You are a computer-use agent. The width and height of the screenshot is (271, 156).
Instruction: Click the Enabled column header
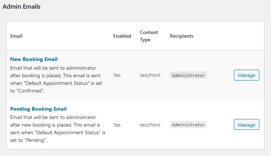[122, 36]
